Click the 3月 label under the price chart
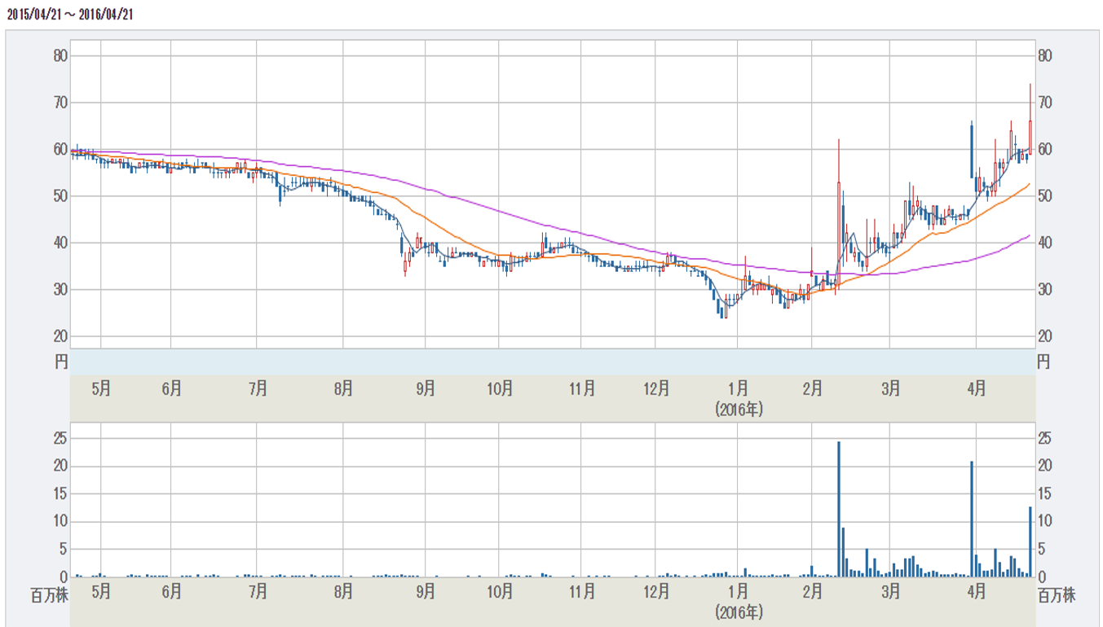Viewport: 1103px width, 627px height. [x=890, y=388]
